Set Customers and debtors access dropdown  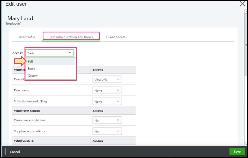point(107,120)
